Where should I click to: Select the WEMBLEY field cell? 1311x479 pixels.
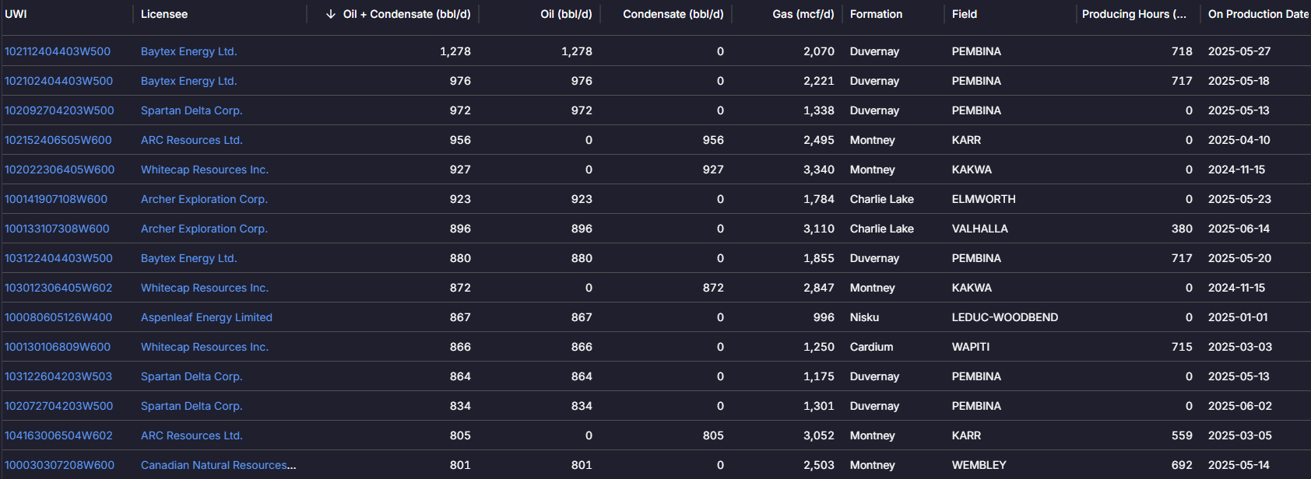click(x=979, y=465)
